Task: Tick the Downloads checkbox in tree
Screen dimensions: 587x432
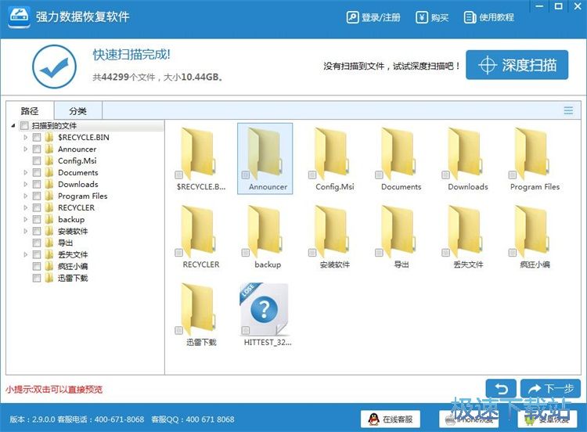Action: click(x=37, y=184)
